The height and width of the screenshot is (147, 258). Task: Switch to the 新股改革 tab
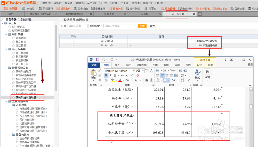point(109,14)
